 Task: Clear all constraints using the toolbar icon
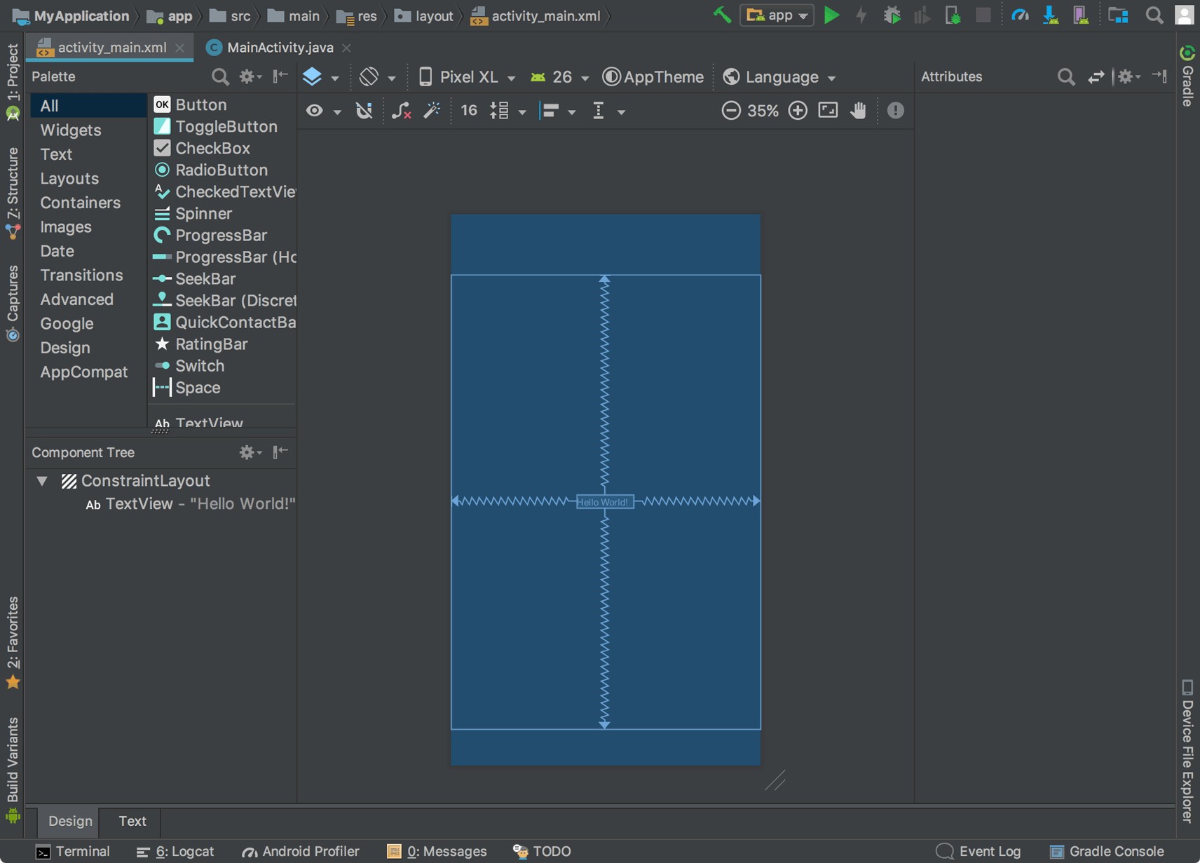(400, 110)
